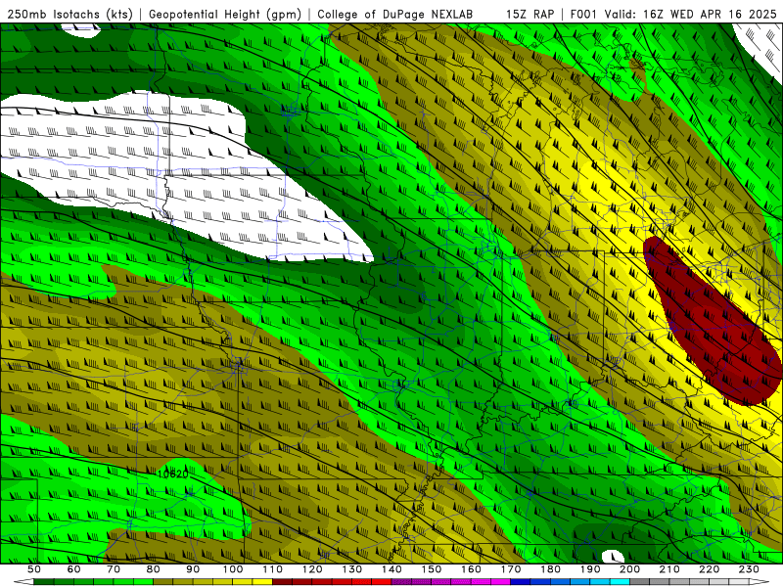The width and height of the screenshot is (783, 587).
Task: Click the 50 value on the color scale
Action: (x=34, y=569)
